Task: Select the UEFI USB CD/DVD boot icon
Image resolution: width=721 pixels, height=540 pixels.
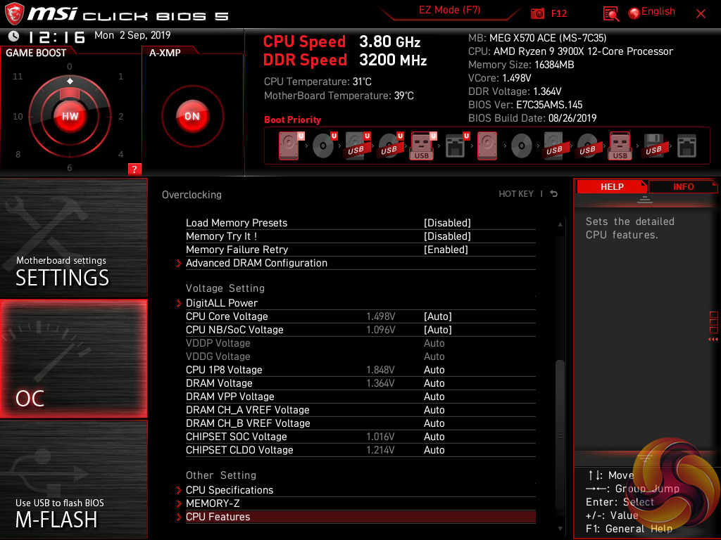Action: tap(391, 146)
